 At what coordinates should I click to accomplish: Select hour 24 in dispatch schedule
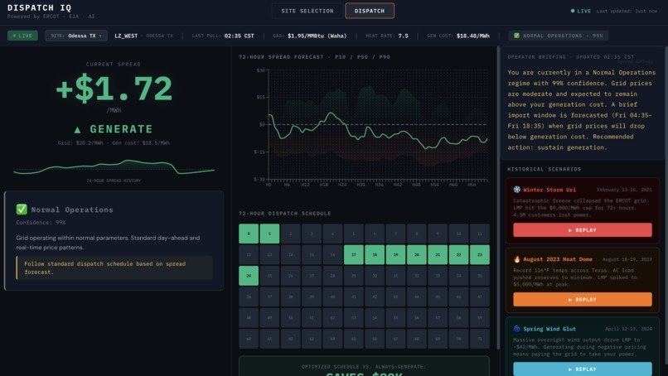[249, 276]
